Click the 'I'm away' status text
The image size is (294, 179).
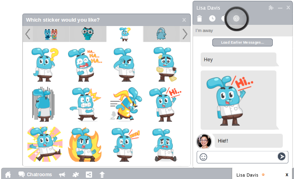[204, 30]
